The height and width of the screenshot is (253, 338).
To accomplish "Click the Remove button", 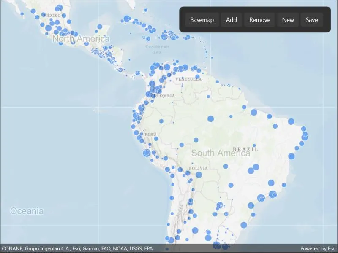I will coord(259,20).
